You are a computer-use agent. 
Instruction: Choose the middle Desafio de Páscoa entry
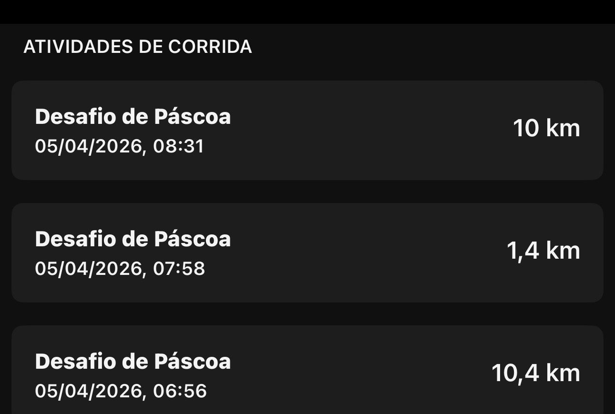tap(307, 252)
